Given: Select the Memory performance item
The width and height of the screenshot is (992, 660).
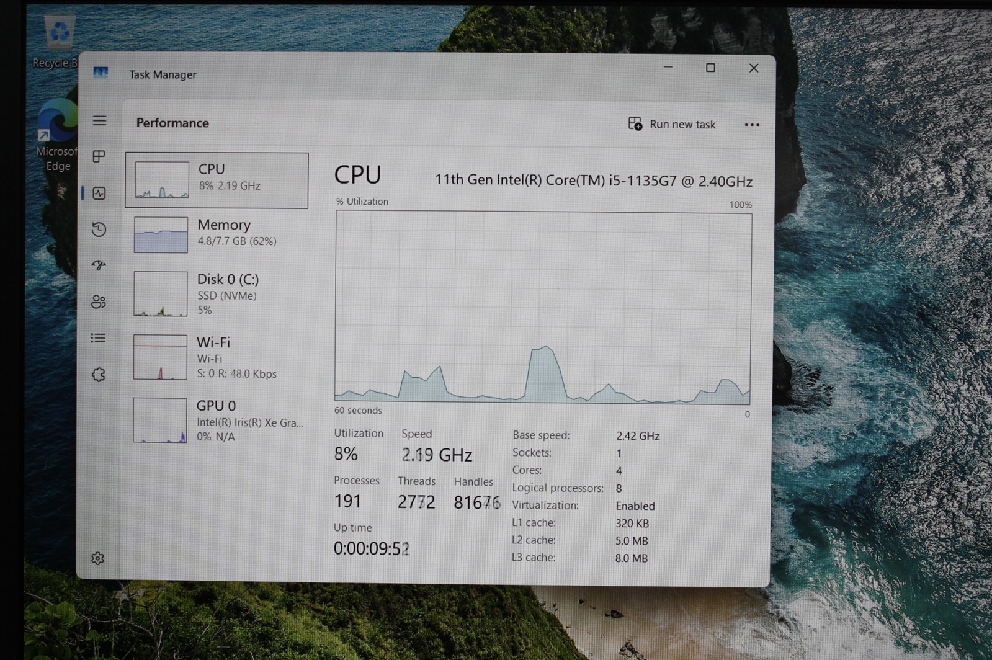Looking at the screenshot, I should pyautogui.click(x=217, y=234).
